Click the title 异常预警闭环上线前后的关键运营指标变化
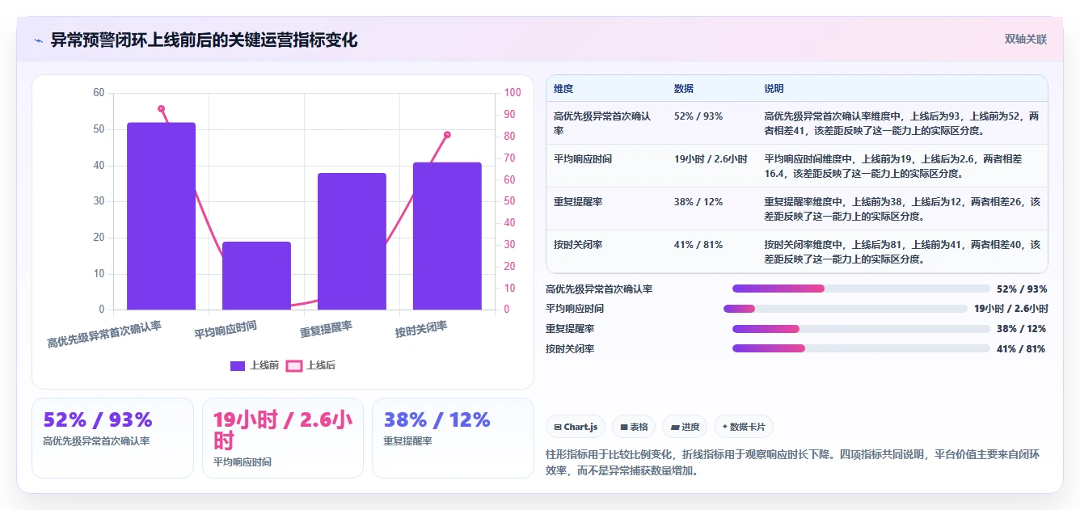The height and width of the screenshot is (510, 1080). [204, 40]
